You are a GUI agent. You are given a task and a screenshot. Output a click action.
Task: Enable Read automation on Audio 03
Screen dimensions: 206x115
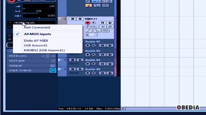click(x=102, y=55)
